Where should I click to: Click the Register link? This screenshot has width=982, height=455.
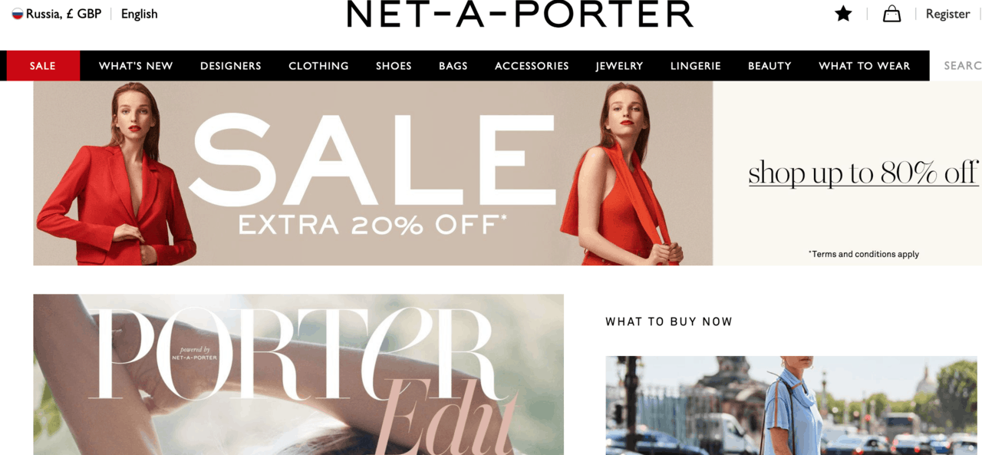(947, 14)
